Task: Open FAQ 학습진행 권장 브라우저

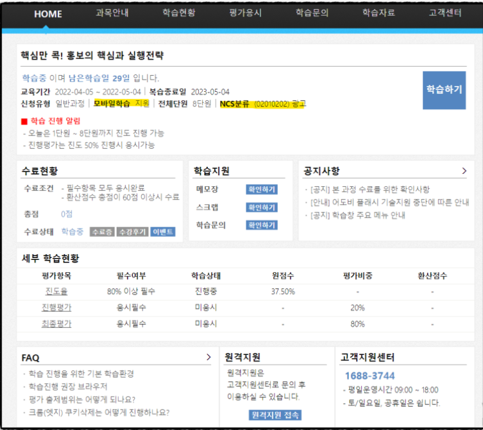Action: coord(68,386)
